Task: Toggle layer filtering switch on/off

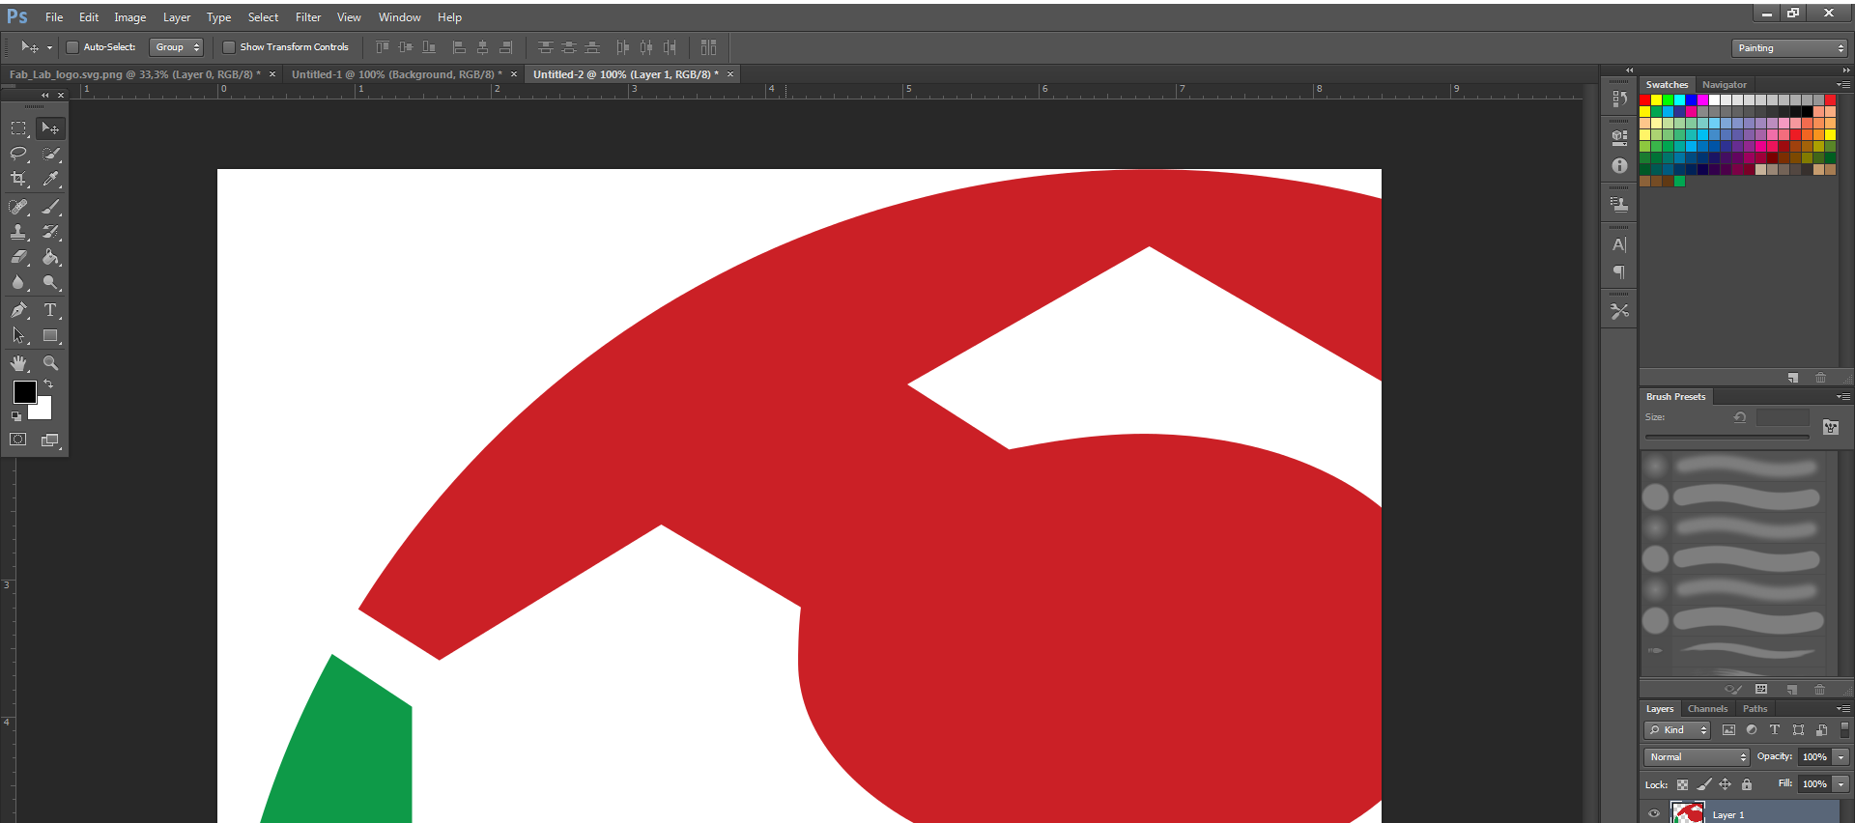Action: [1844, 730]
